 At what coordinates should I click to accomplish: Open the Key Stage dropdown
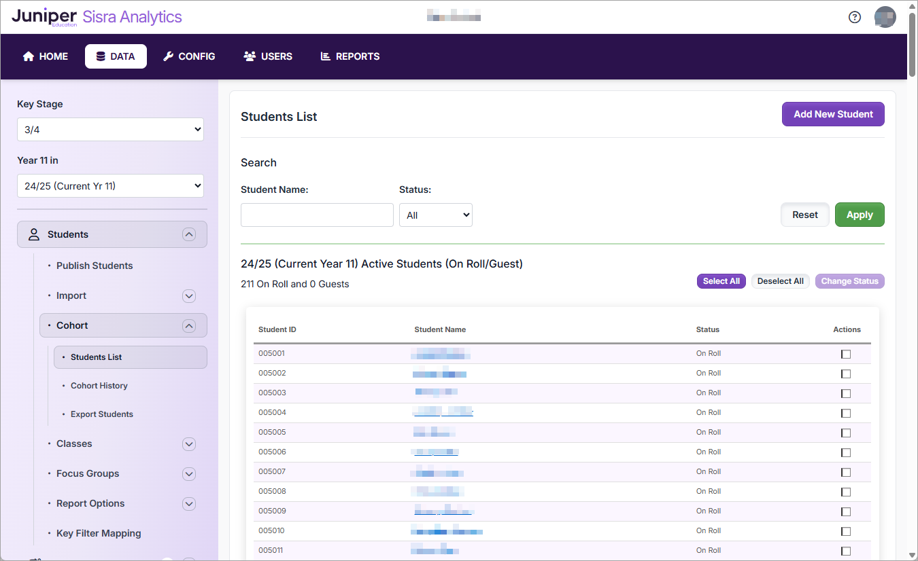coord(110,129)
